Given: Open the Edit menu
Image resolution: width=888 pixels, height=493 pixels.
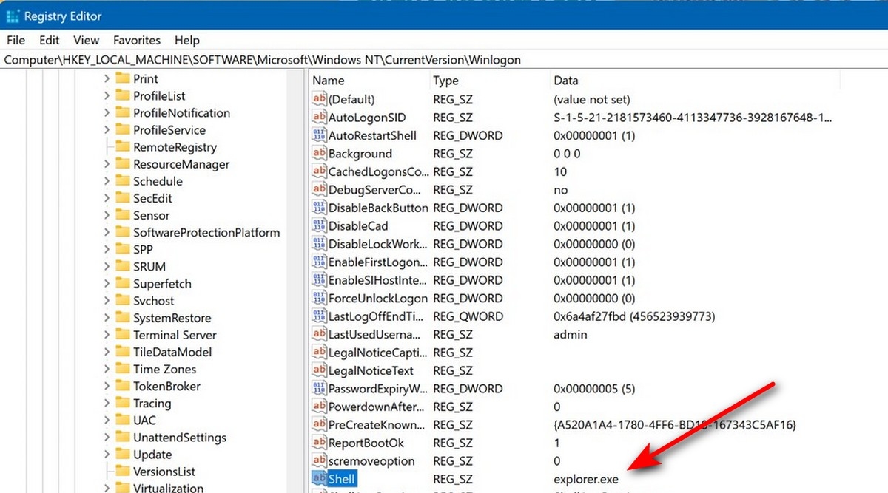Looking at the screenshot, I should click(x=50, y=40).
